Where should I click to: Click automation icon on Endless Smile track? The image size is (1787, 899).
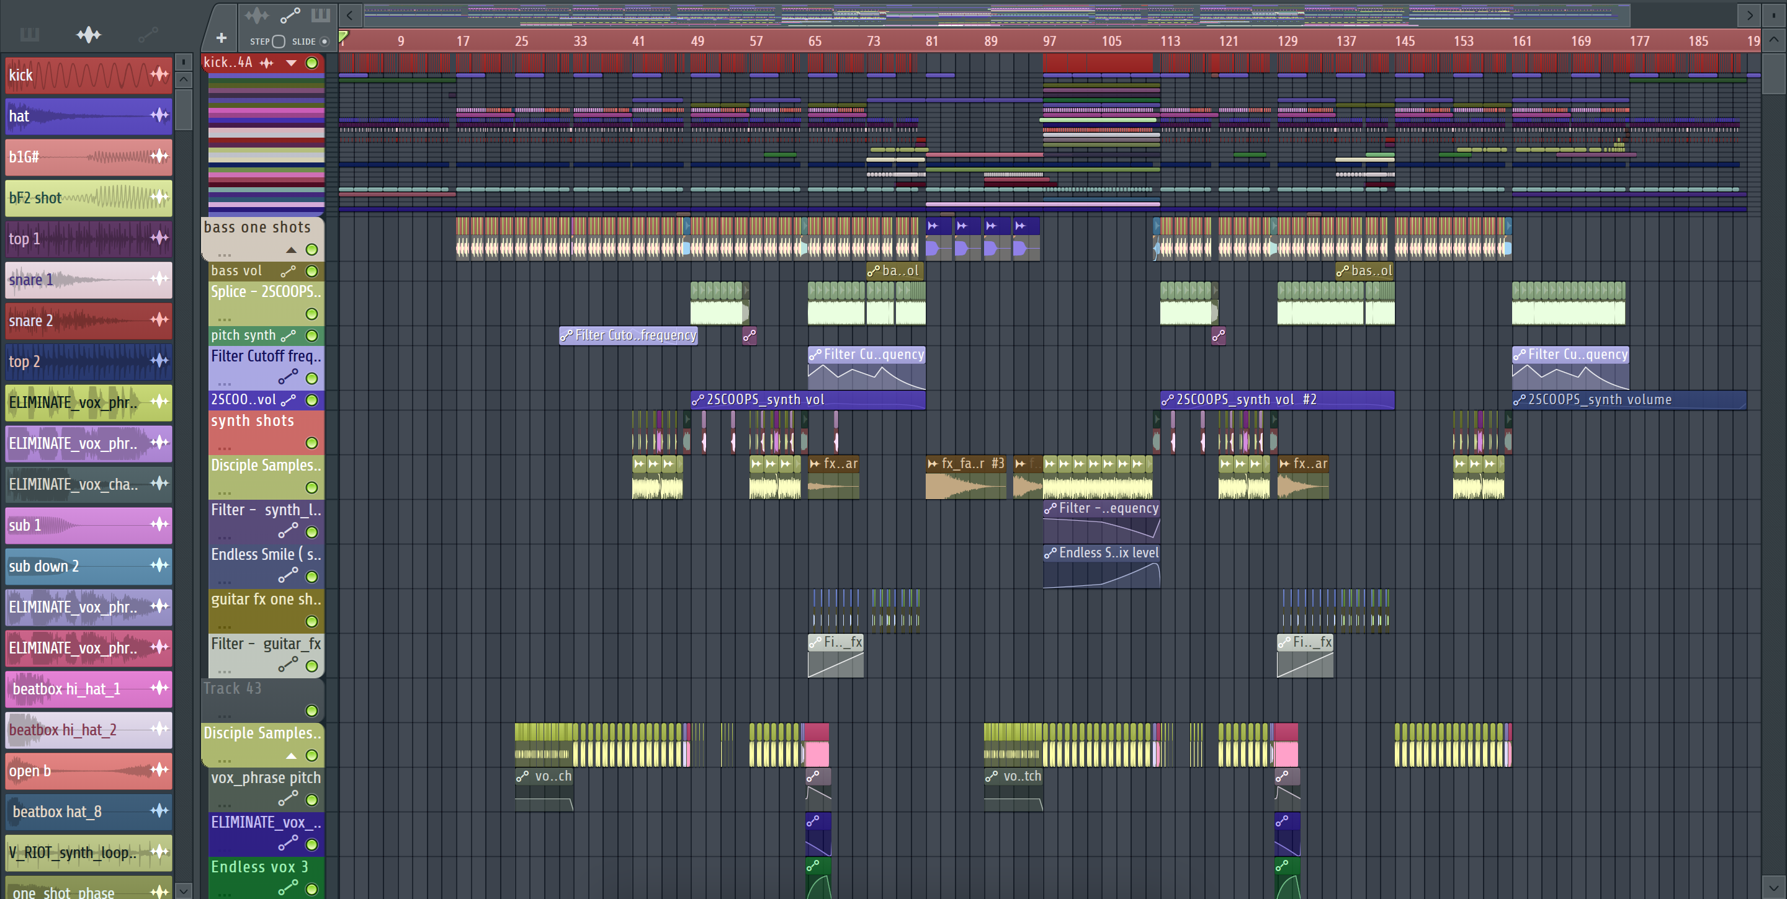(x=288, y=575)
